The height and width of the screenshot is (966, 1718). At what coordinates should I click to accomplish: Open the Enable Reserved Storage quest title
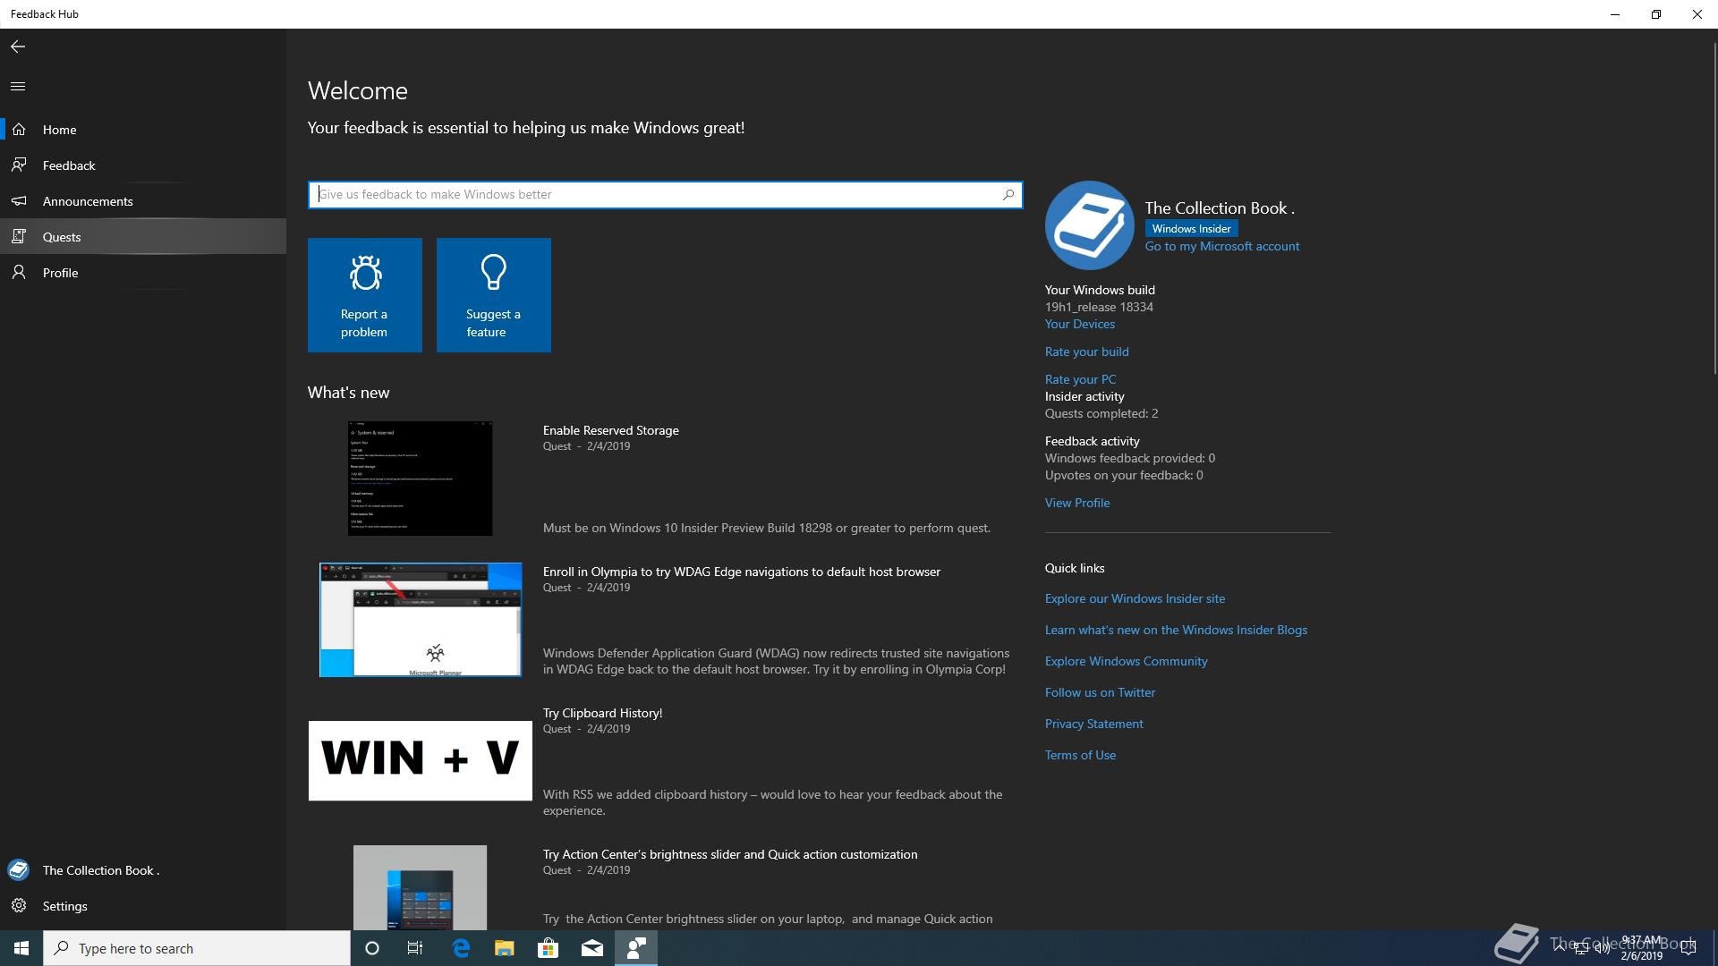point(611,430)
